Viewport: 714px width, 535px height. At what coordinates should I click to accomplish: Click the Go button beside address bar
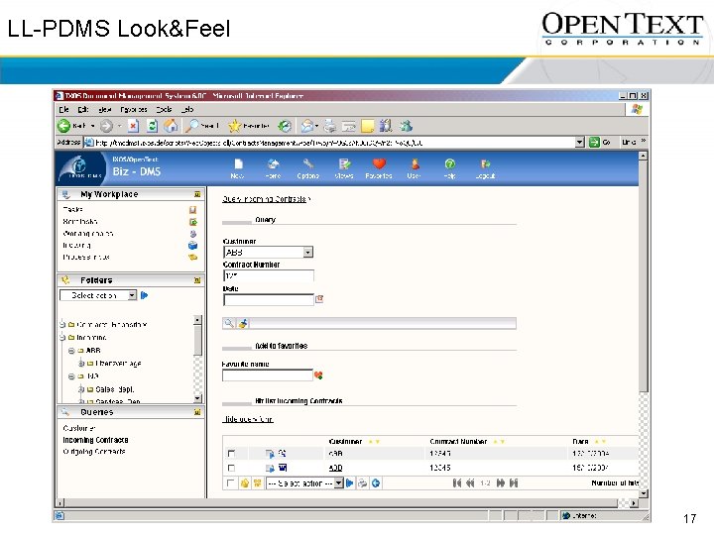point(600,142)
